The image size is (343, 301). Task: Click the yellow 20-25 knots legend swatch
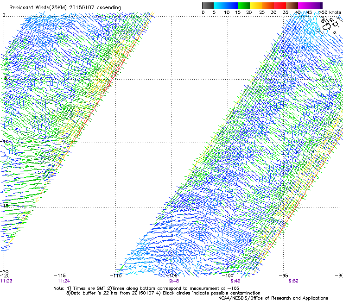pos(256,6)
